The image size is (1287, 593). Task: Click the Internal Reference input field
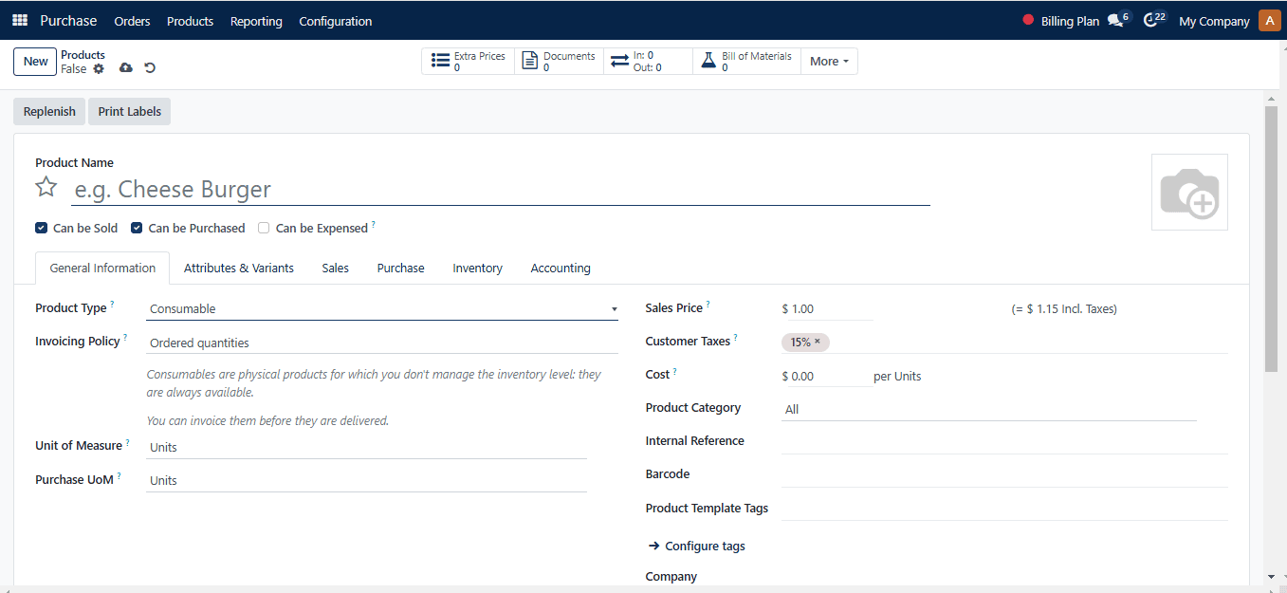pos(1004,441)
